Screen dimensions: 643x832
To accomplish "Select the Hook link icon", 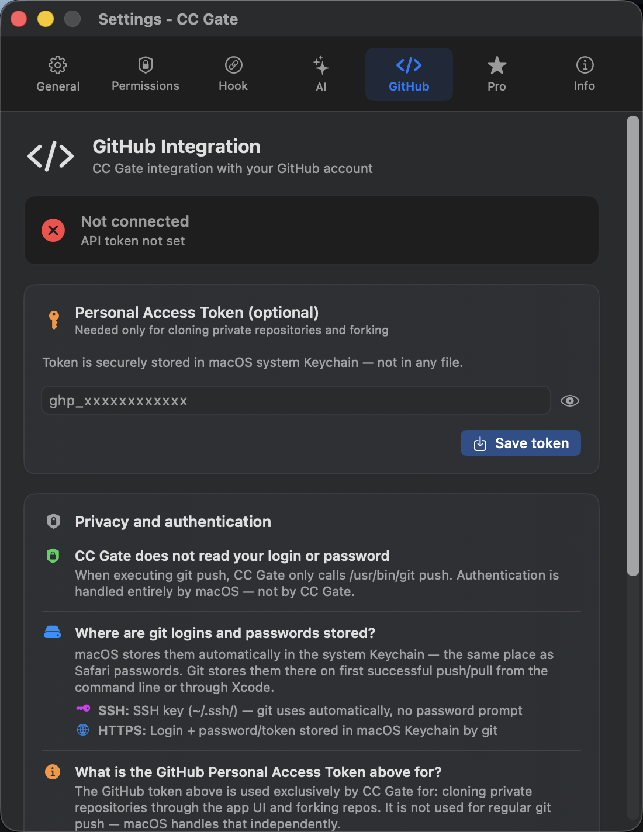I will 233,65.
